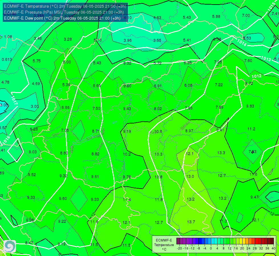Click the 9.83 temperature value
The image size is (279, 256).
pos(250,106)
